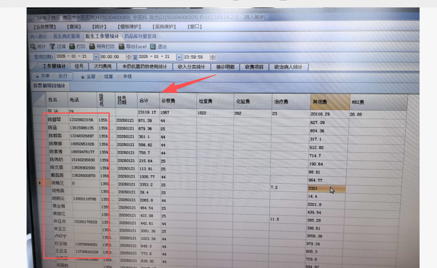Click the start date field in 查询日期

click(74, 57)
